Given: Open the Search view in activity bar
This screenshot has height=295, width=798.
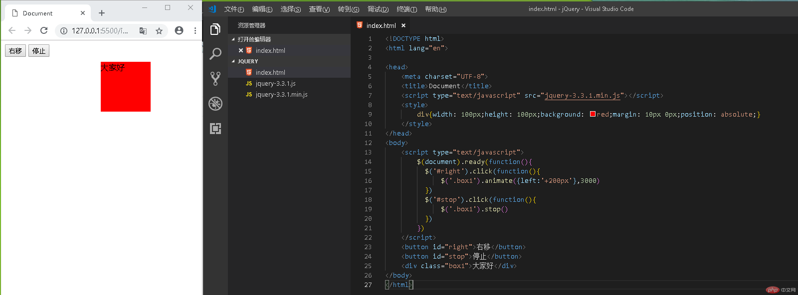Looking at the screenshot, I should point(215,53).
